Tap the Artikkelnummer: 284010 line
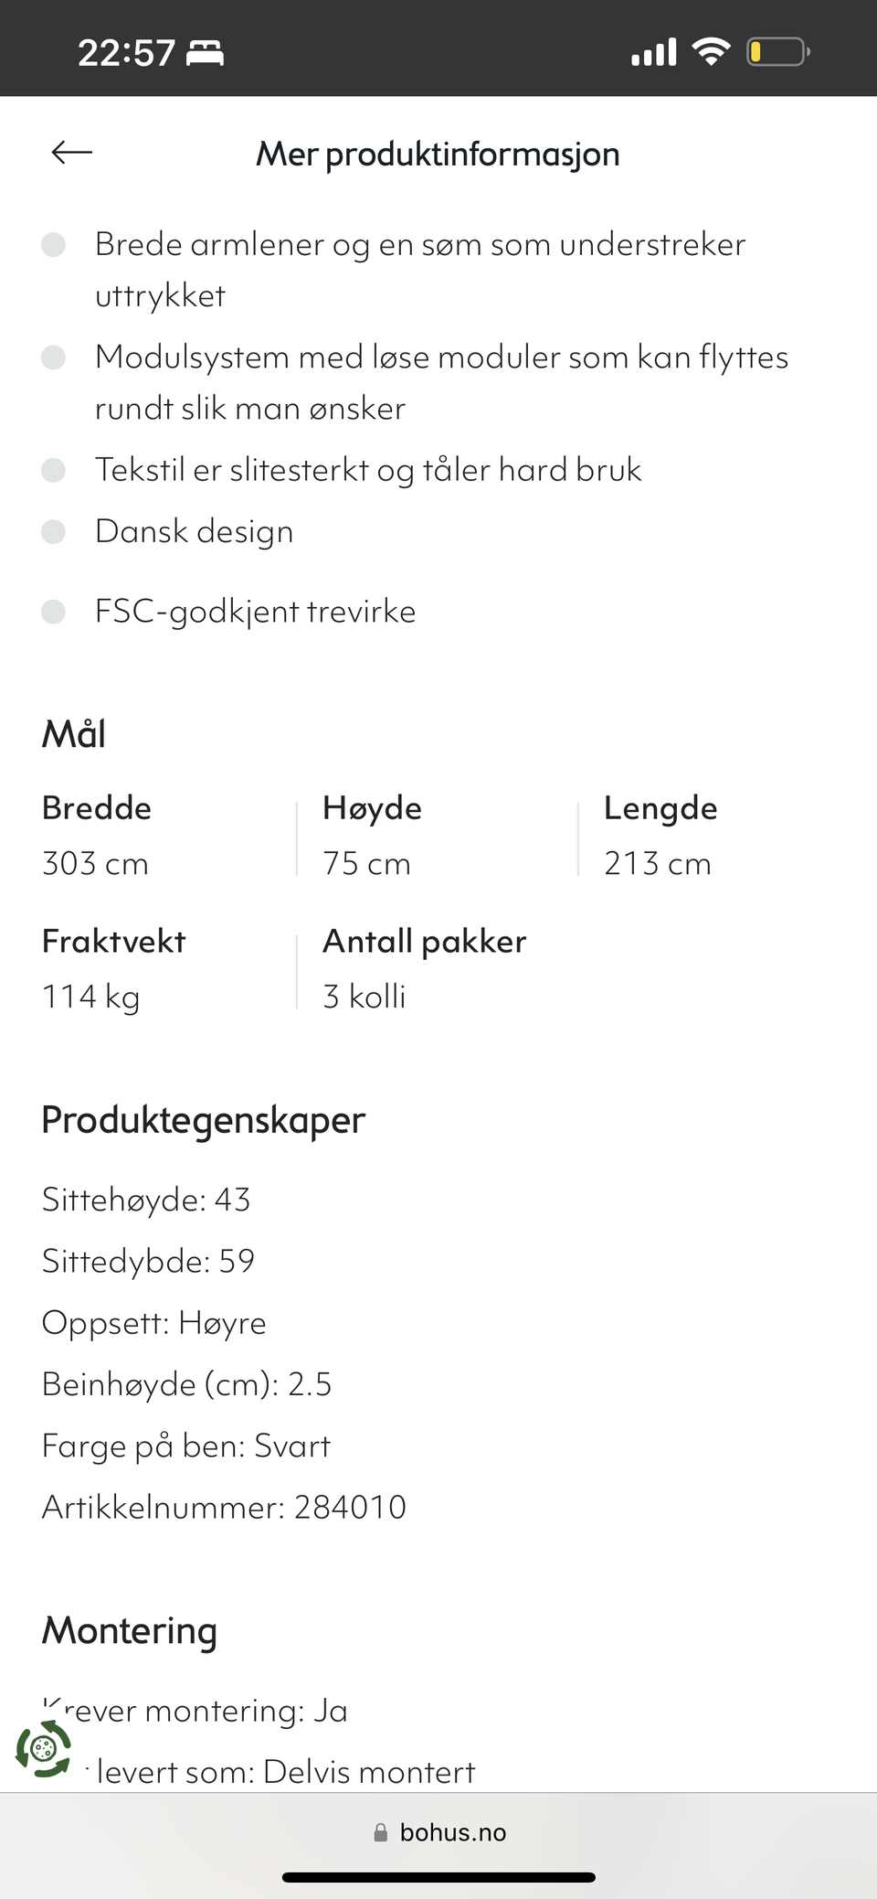This screenshot has height=1899, width=877. (224, 1507)
